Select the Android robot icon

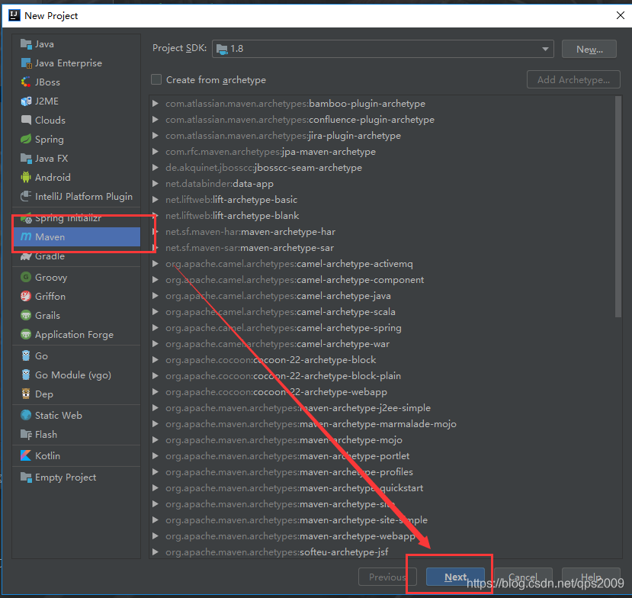tap(26, 177)
